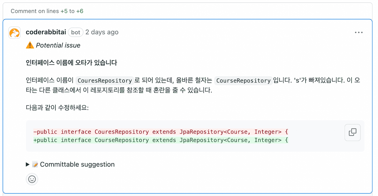Copy the code diff with copy icon
The width and height of the screenshot is (378, 196).
[x=352, y=133]
